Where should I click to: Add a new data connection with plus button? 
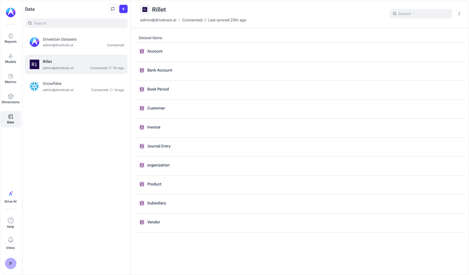coord(123,9)
